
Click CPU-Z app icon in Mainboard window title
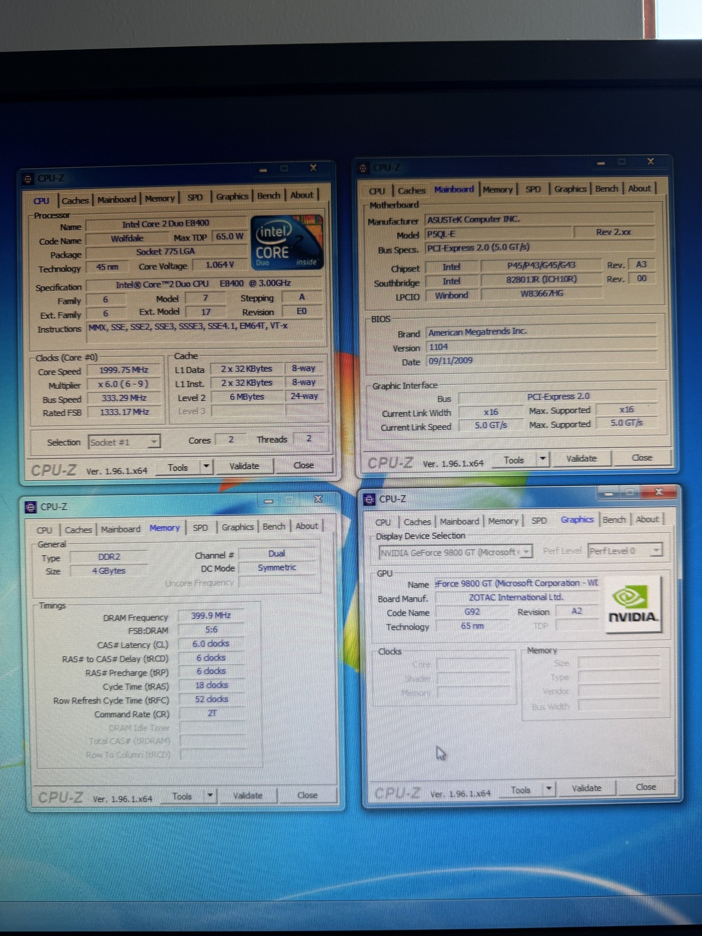pyautogui.click(x=363, y=168)
